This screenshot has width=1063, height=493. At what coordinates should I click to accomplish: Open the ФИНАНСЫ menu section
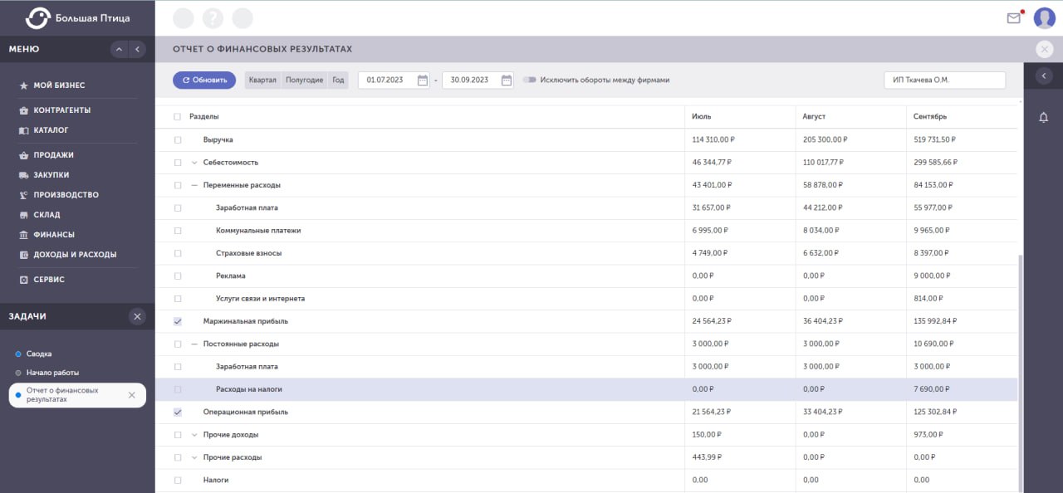(x=54, y=235)
